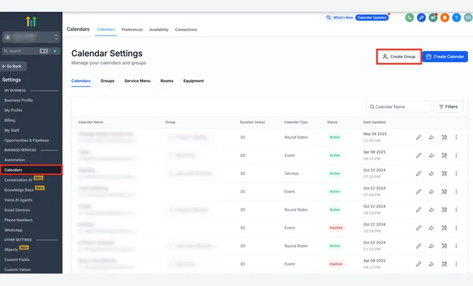Click the orange notification bell icon
The image size is (473, 286).
(444, 18)
